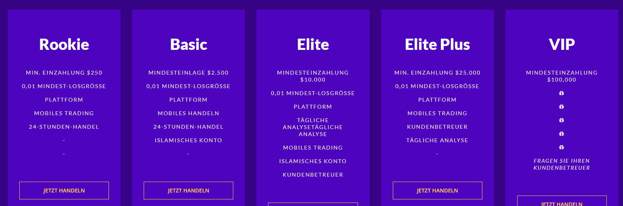Click the $10.000 Mindesteinzahlung text in Elite card
Image resolution: width=623 pixels, height=206 pixels.
click(x=313, y=76)
